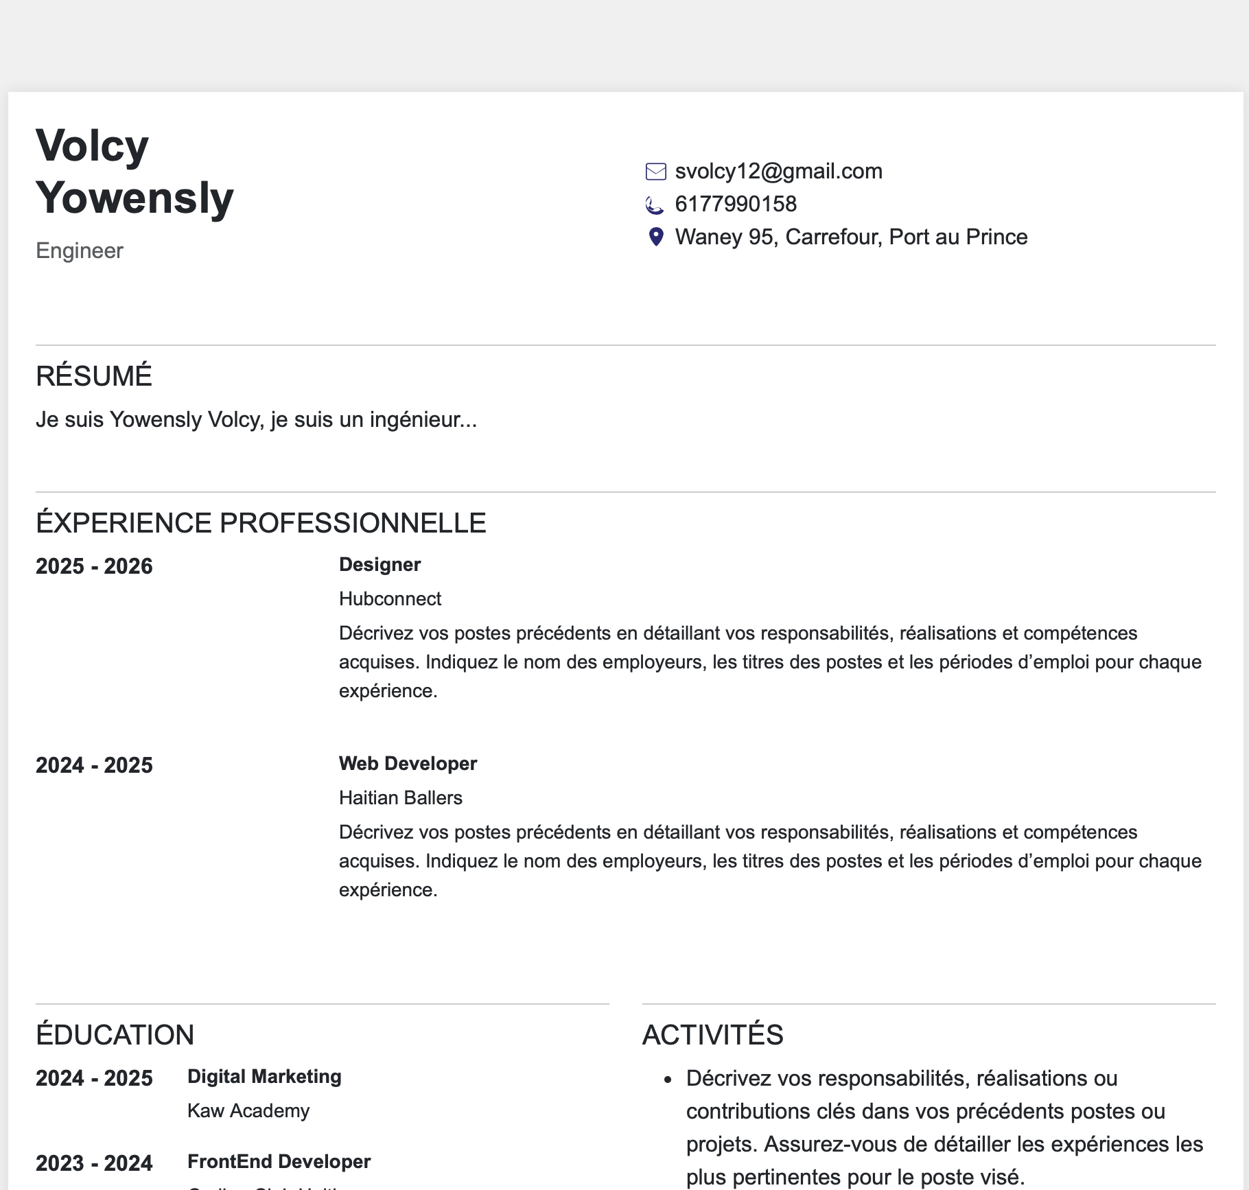Image resolution: width=1249 pixels, height=1190 pixels.
Task: Click the RÉSUMÉ section heading
Action: coord(94,376)
